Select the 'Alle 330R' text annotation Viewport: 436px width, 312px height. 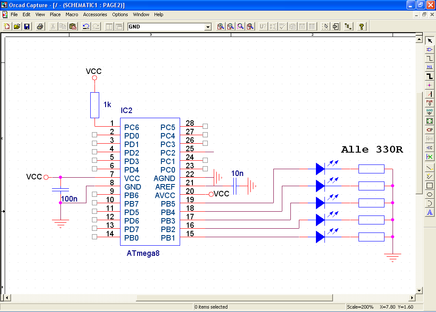click(x=372, y=149)
